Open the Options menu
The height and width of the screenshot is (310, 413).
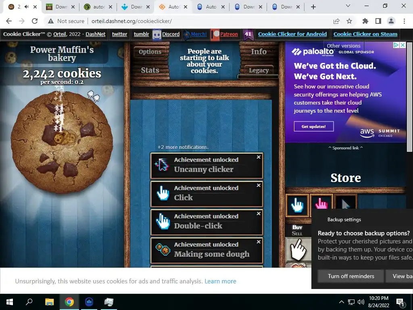(x=150, y=52)
